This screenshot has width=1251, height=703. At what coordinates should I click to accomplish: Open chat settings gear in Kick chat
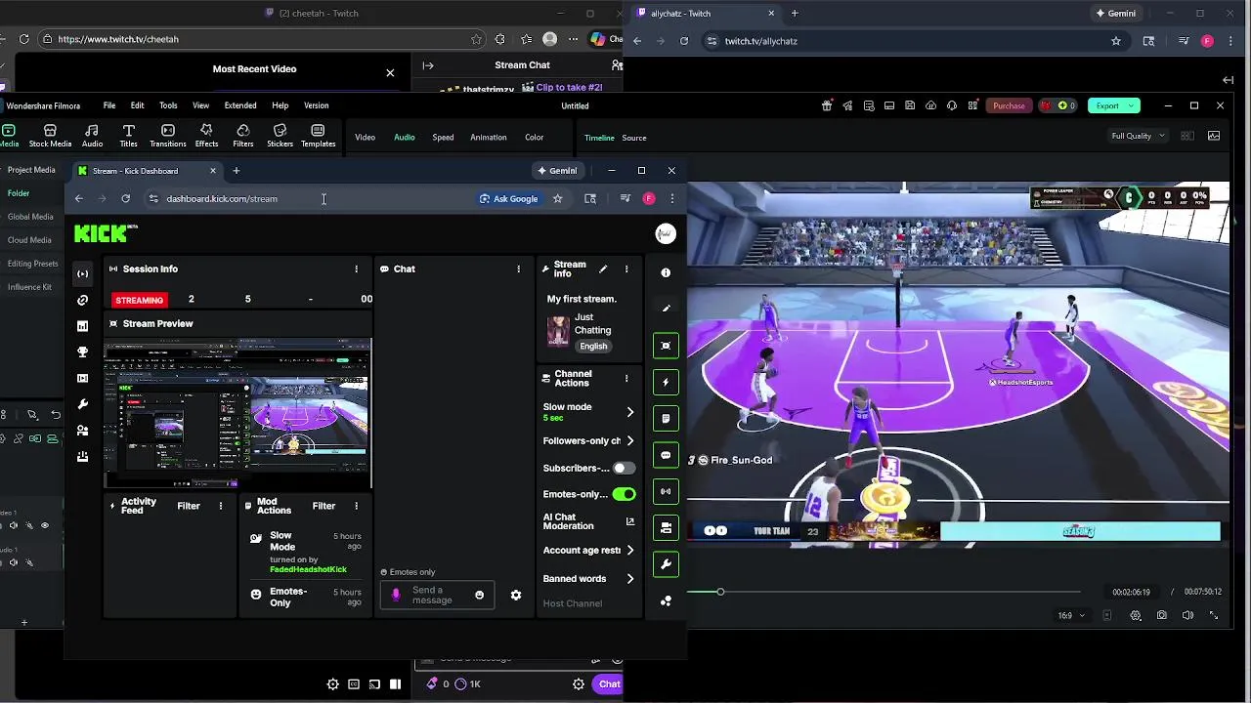pos(516,596)
